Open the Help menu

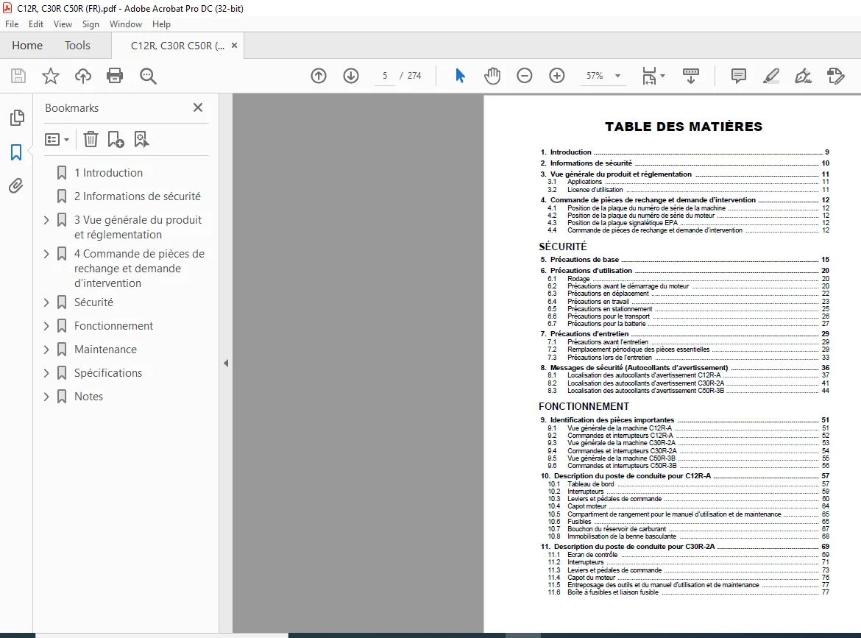(x=161, y=24)
